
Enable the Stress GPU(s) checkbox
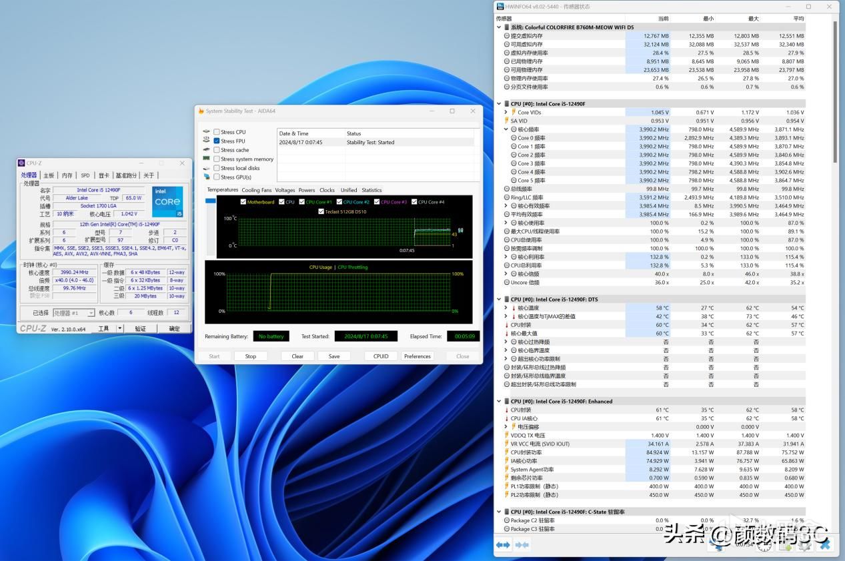point(217,177)
